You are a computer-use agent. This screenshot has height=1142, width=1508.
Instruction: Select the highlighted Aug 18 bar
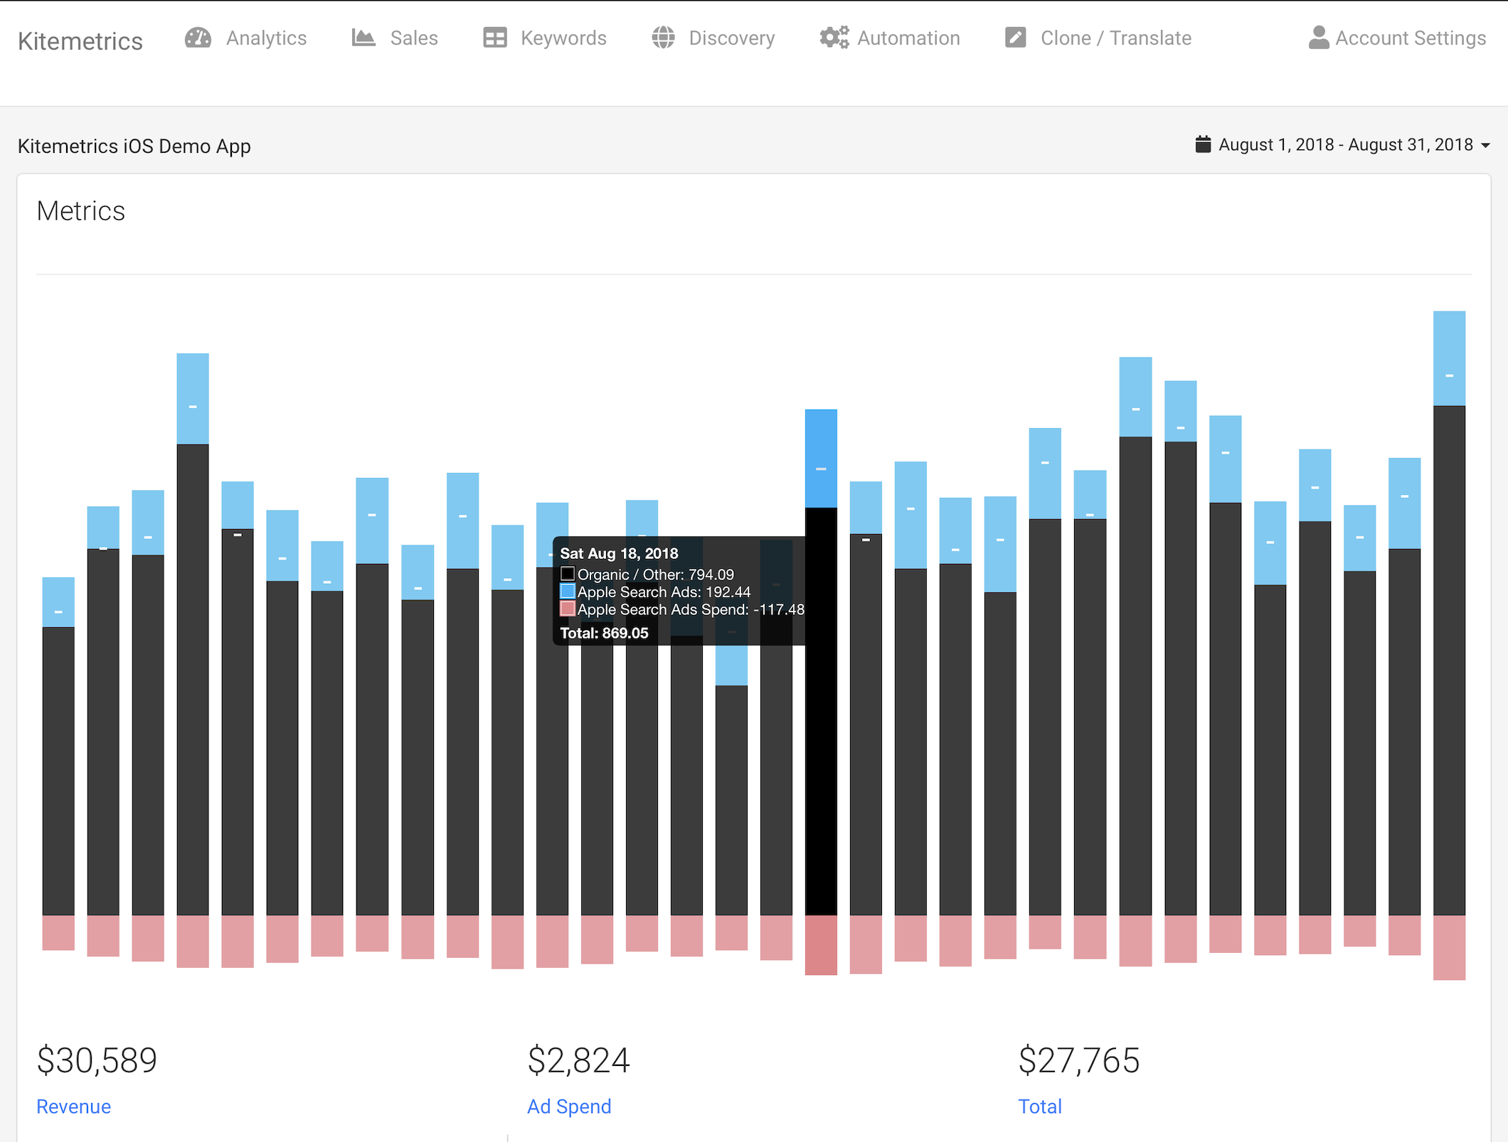point(820,711)
